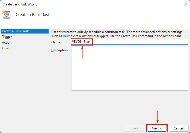Image resolution: width=190 pixels, height=133 pixels.
Task: Click the clock wizard icon in header
Action: tap(6, 14)
